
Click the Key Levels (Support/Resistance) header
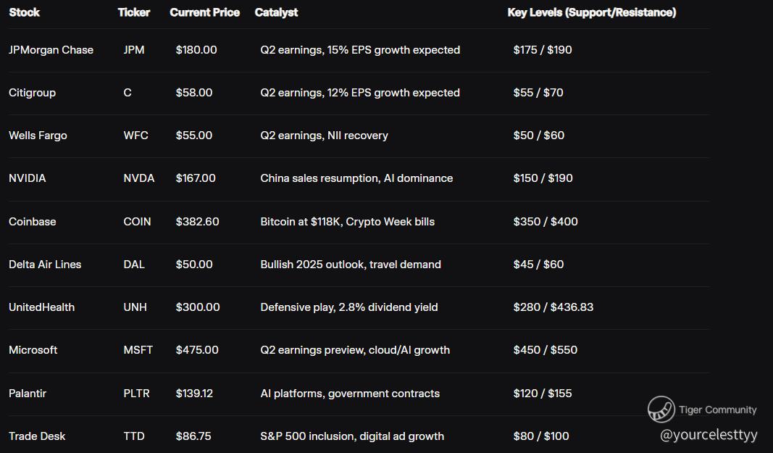[x=592, y=12]
